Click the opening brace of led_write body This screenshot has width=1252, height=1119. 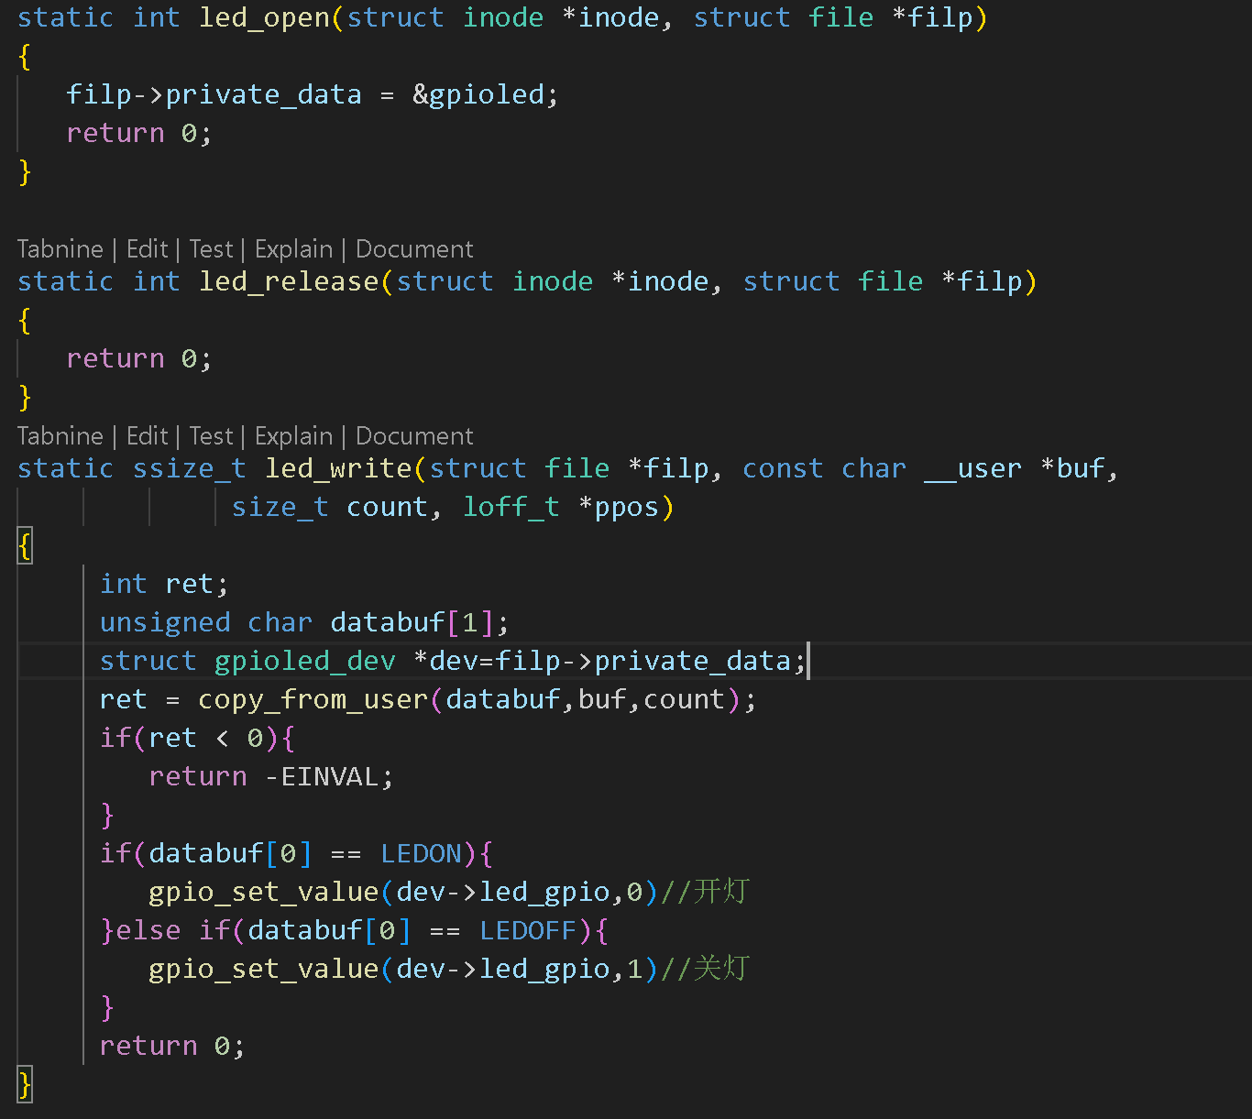(x=25, y=546)
